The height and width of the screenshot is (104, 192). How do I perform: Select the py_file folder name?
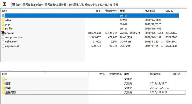9,29
